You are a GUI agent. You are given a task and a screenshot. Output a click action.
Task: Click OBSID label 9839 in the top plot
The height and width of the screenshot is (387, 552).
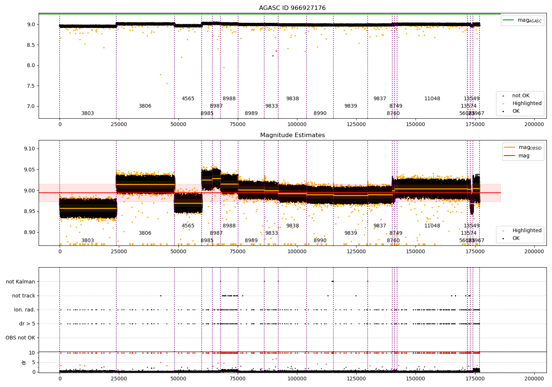[351, 106]
